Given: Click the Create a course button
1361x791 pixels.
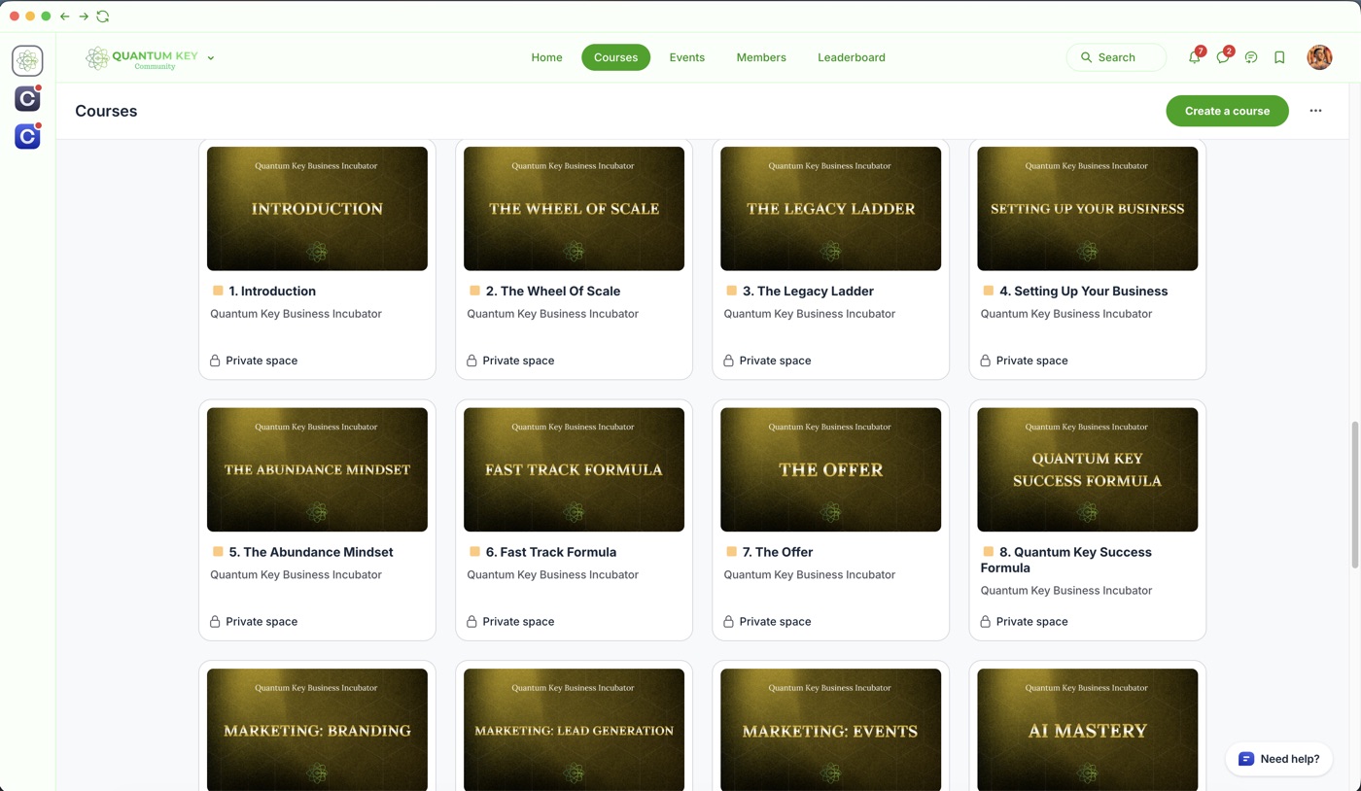Looking at the screenshot, I should [1227, 111].
